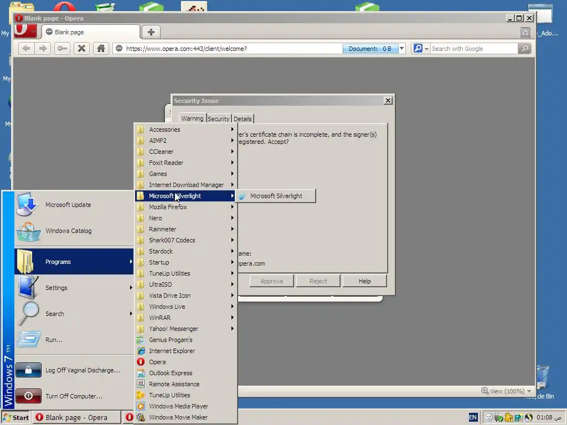Open Genius Progam's entry

[x=186, y=340]
